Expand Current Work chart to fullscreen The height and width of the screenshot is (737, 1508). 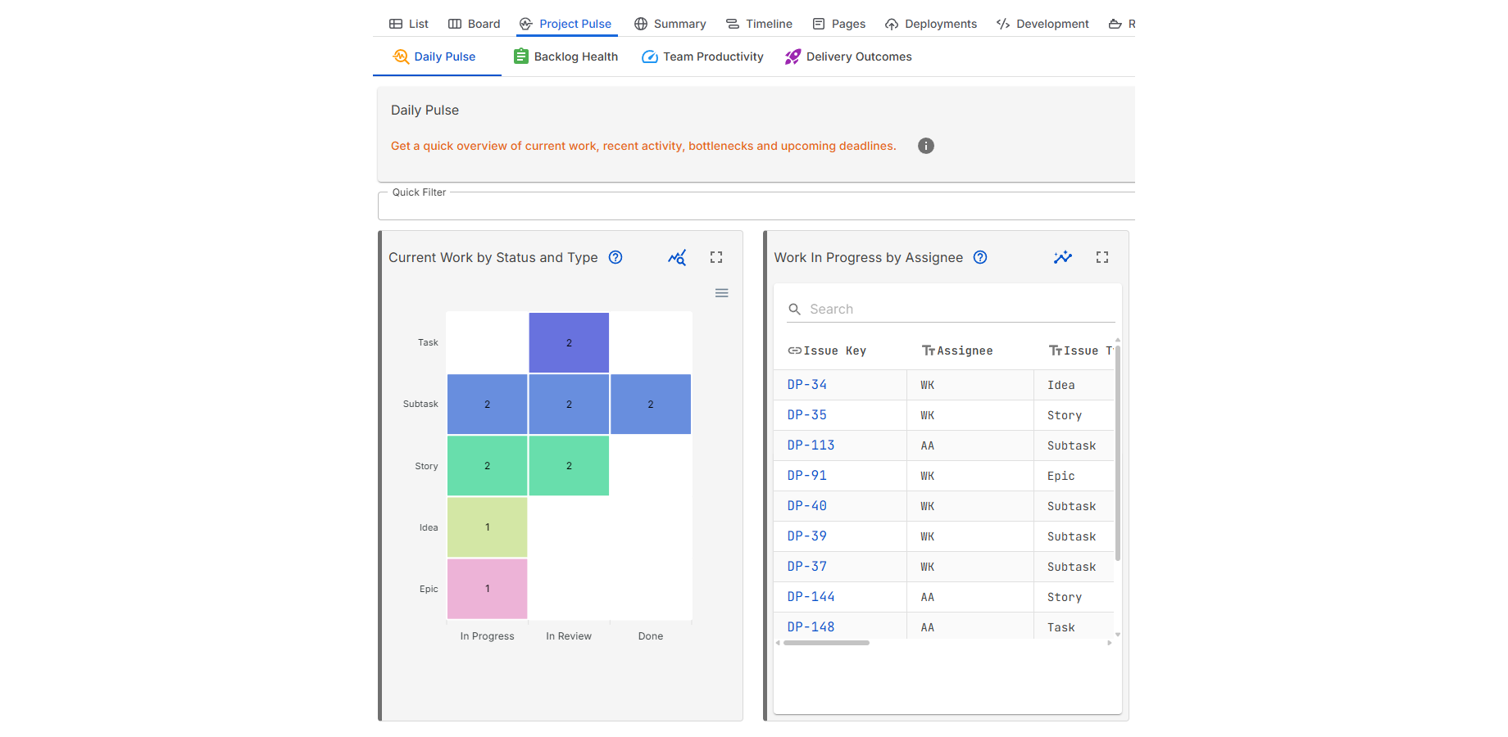(x=715, y=257)
